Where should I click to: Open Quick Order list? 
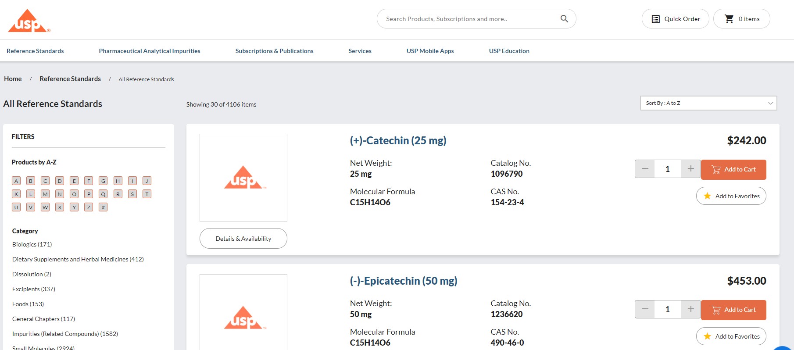675,19
